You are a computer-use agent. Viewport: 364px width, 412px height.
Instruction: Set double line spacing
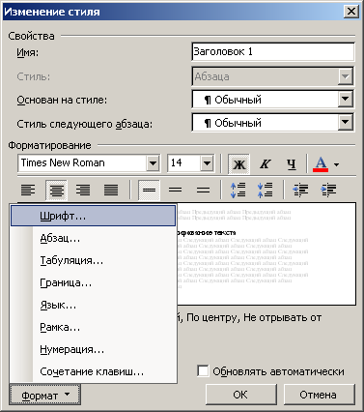pos(203,191)
